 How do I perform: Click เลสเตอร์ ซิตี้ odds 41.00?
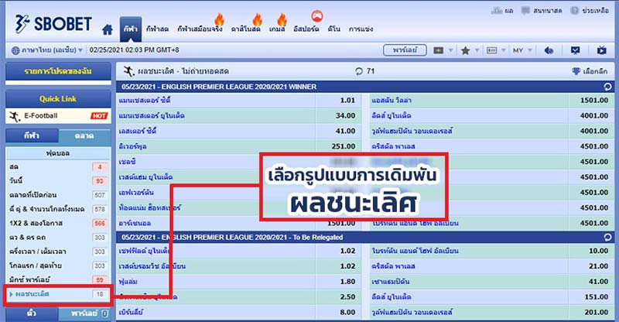345,131
